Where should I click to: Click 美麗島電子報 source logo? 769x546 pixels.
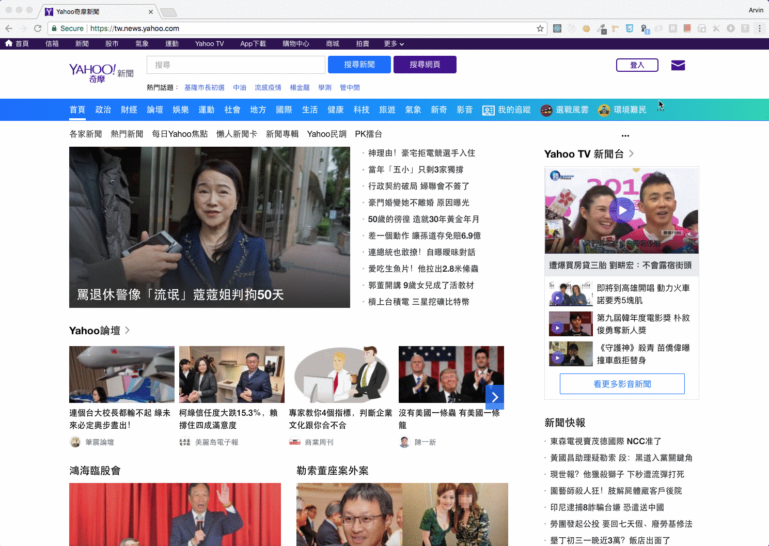[x=185, y=442]
